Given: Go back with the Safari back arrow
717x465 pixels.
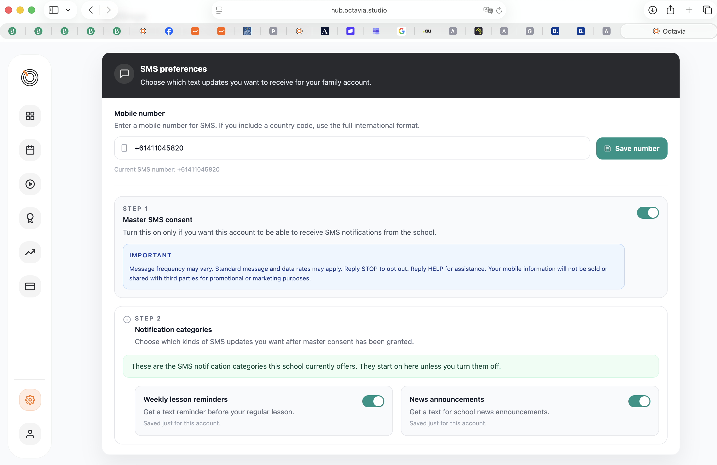Looking at the screenshot, I should point(91,10).
